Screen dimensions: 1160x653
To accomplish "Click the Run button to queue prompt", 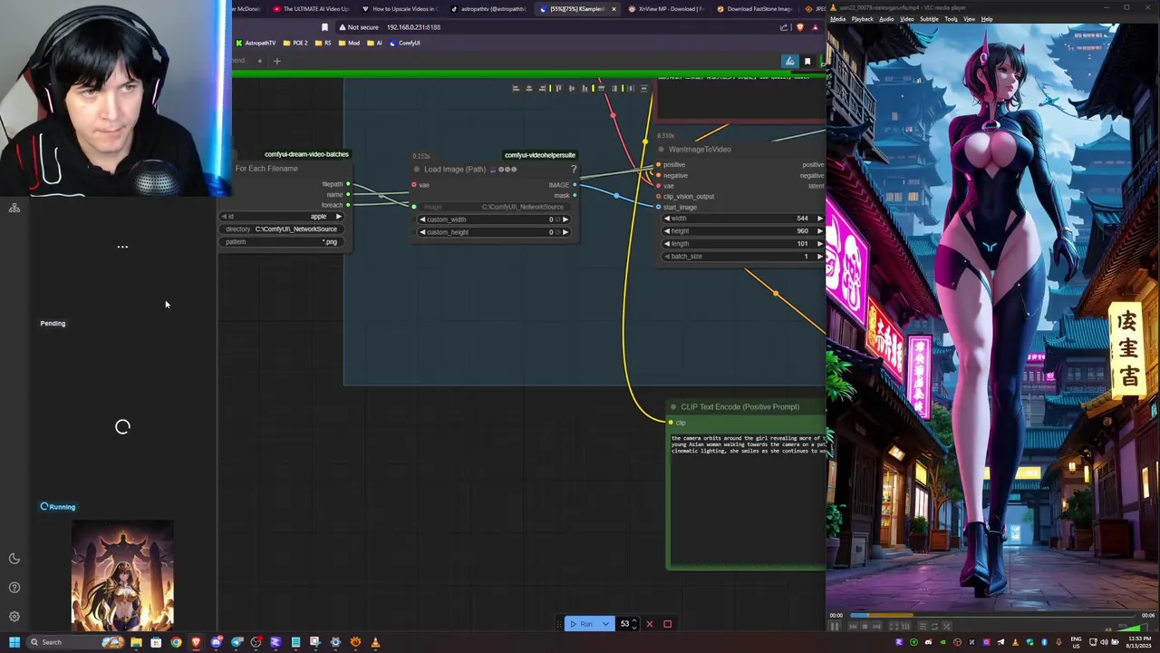I will click(x=581, y=624).
